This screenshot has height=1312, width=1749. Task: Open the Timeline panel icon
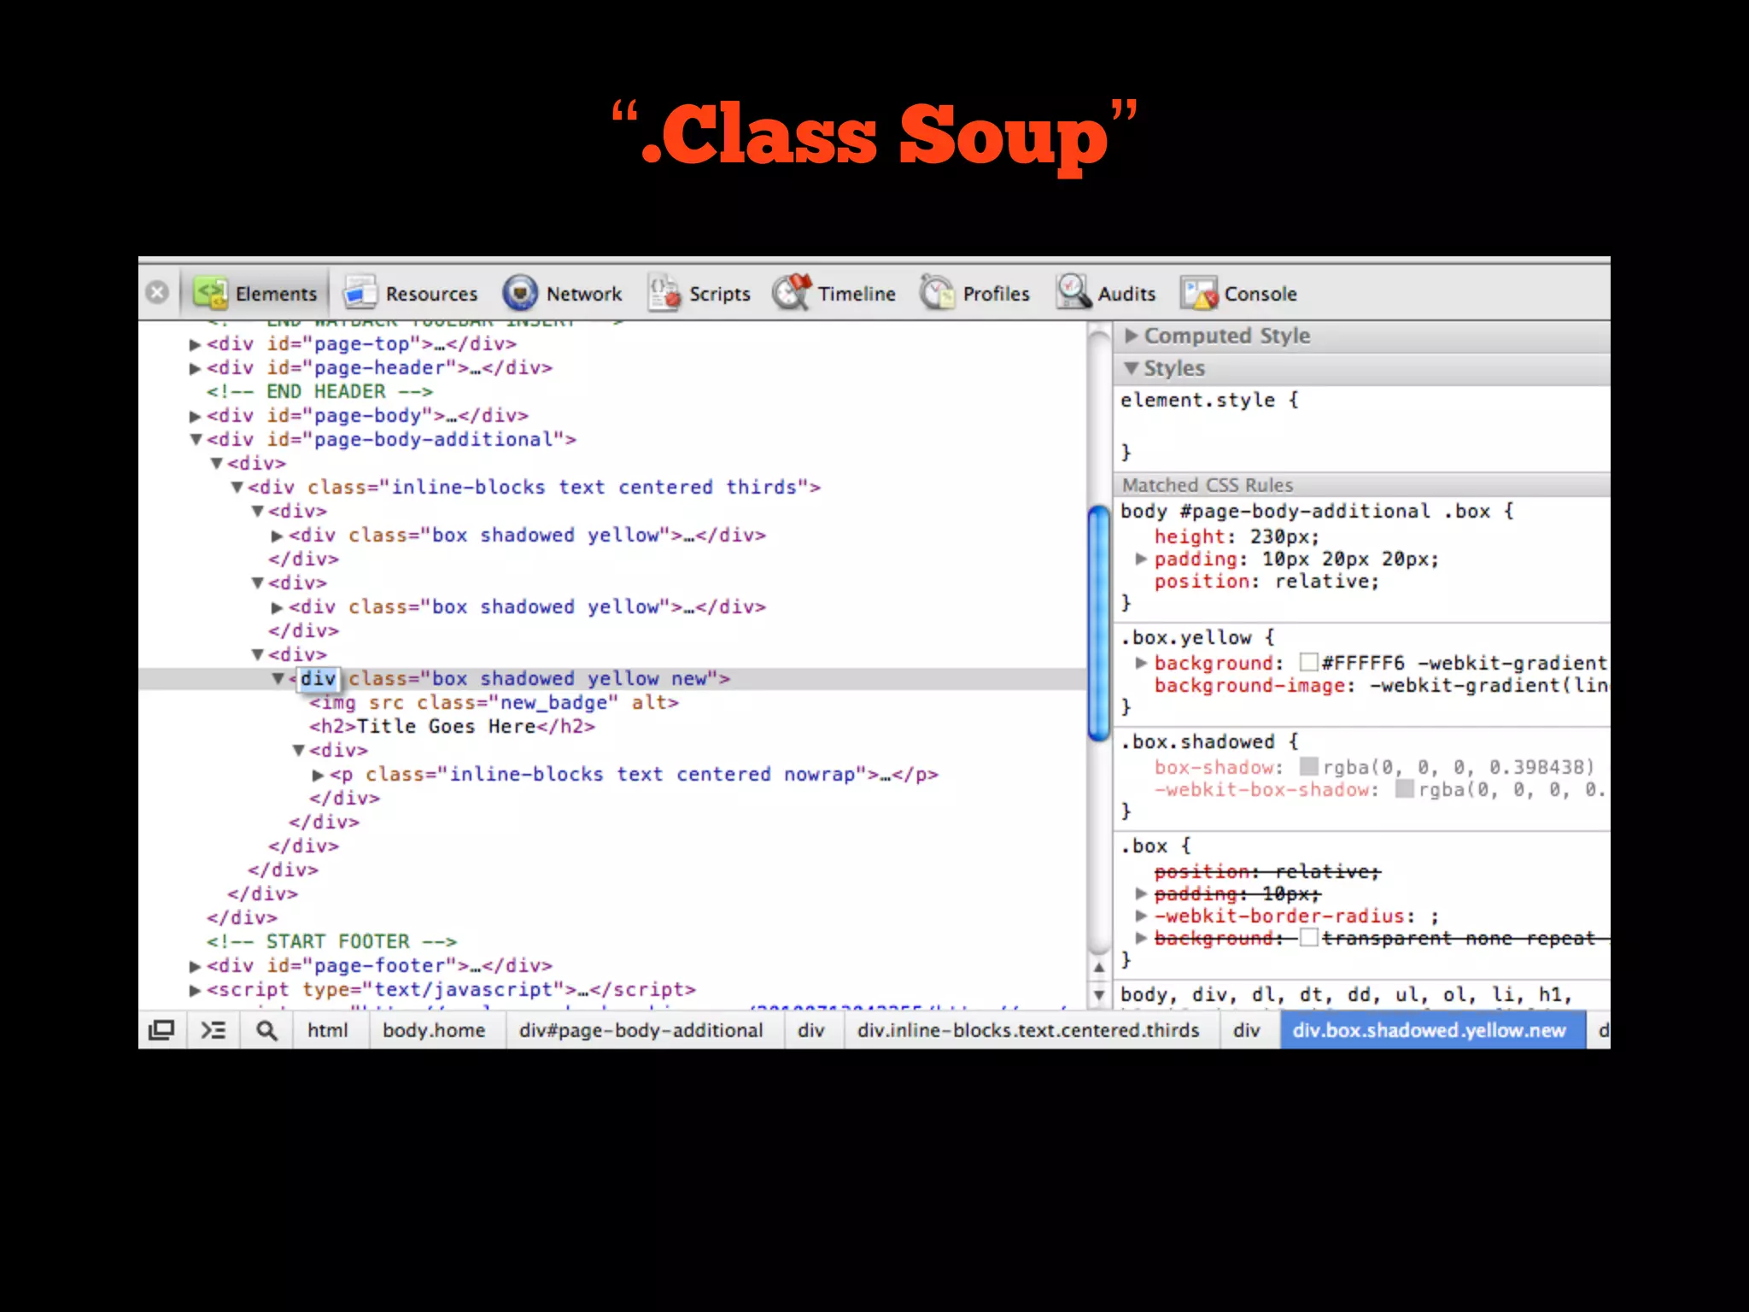point(792,292)
